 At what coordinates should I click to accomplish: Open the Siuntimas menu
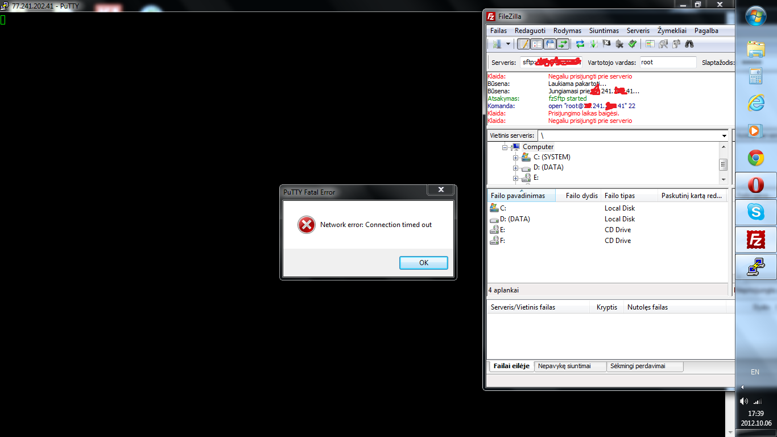pos(604,31)
